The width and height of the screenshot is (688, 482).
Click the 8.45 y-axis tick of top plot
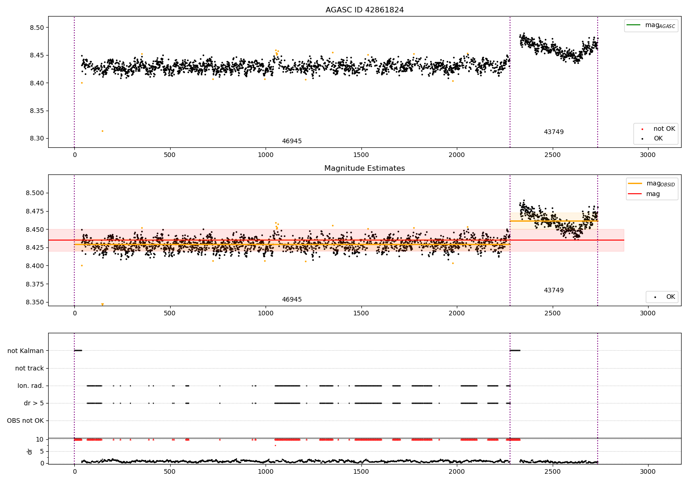point(36,56)
